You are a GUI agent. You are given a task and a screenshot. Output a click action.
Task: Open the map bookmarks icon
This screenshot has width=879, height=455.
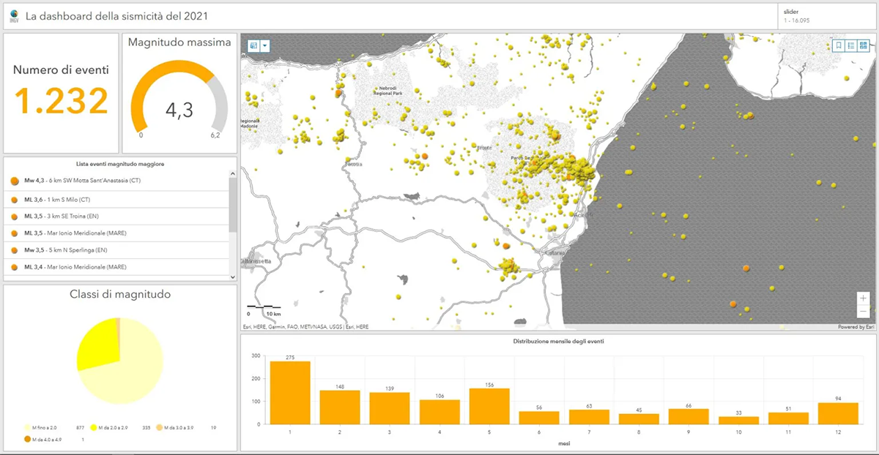pos(839,45)
